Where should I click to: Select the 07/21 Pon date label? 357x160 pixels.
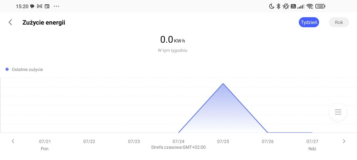tap(45, 145)
